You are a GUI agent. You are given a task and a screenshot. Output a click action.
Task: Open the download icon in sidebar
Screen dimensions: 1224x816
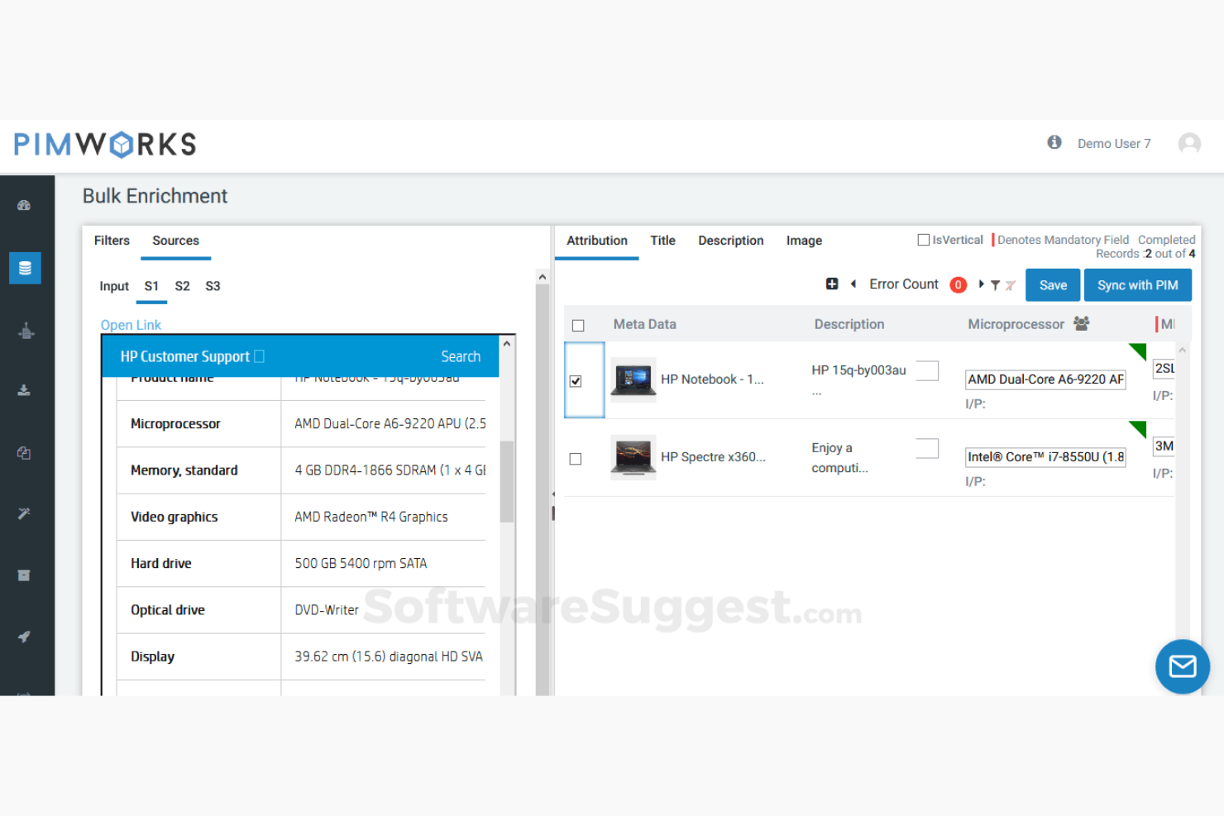24,390
